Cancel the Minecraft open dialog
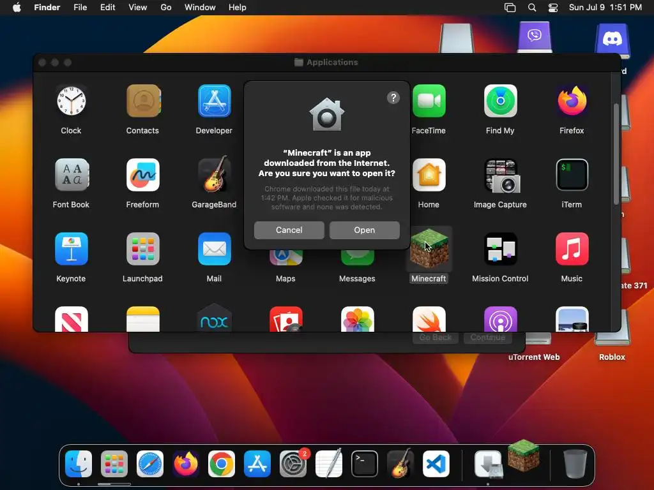654x490 pixels. [289, 230]
